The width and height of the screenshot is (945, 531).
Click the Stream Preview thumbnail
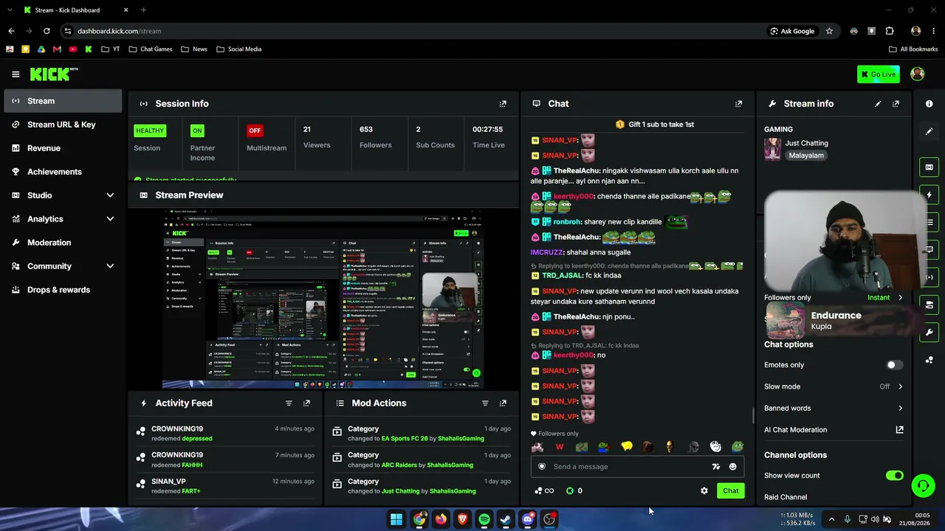[323, 299]
